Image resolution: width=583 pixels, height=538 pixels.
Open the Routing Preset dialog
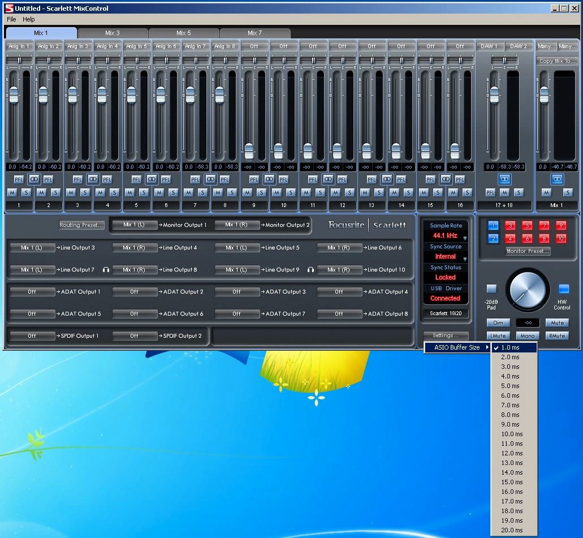(x=81, y=225)
